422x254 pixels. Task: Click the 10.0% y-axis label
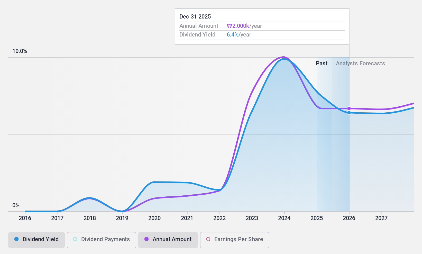pos(20,51)
